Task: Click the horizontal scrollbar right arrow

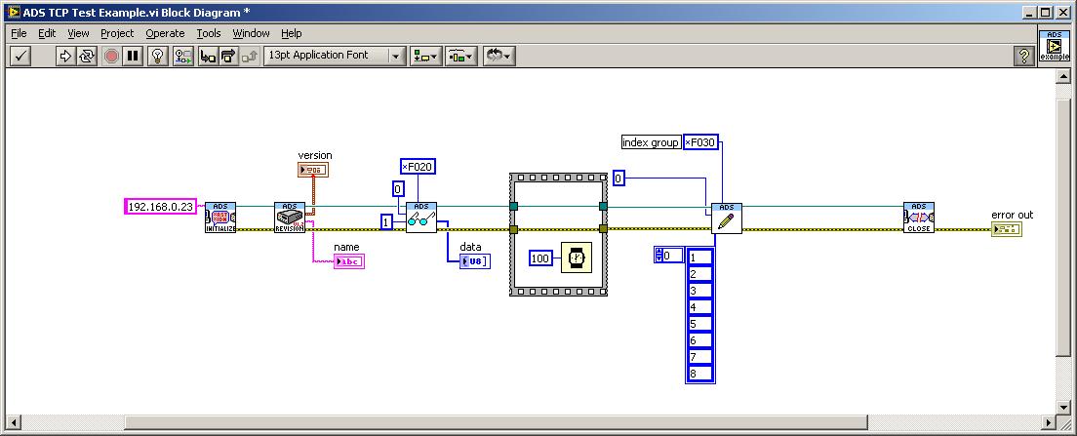Action: coord(1048,422)
